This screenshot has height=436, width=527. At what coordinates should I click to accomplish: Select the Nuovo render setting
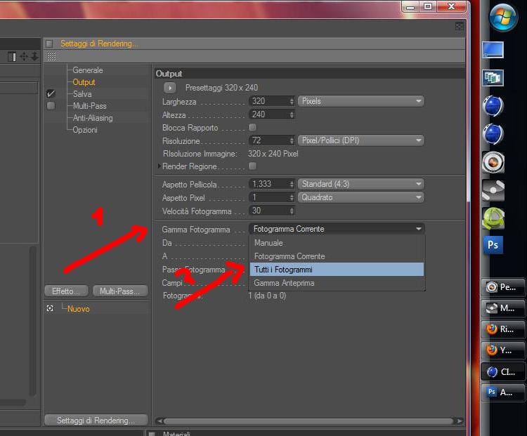coord(78,309)
